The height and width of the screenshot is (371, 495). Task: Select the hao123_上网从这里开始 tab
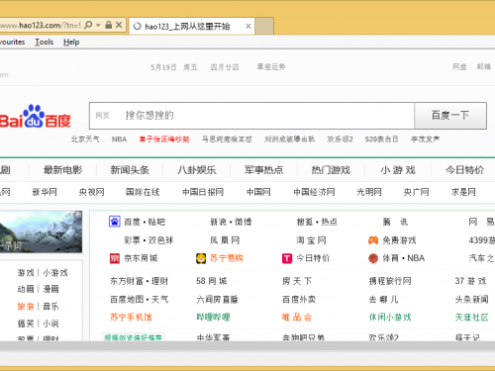191,26
